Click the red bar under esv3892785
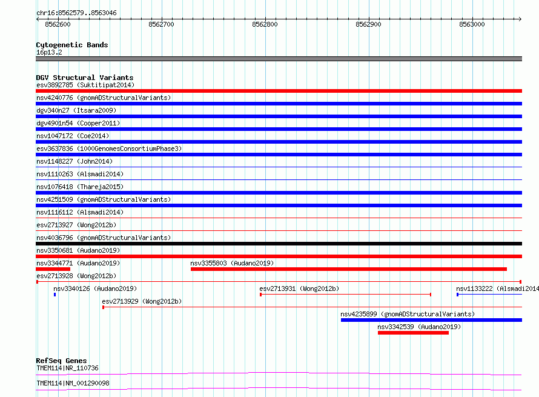539x397 pixels. [279, 91]
